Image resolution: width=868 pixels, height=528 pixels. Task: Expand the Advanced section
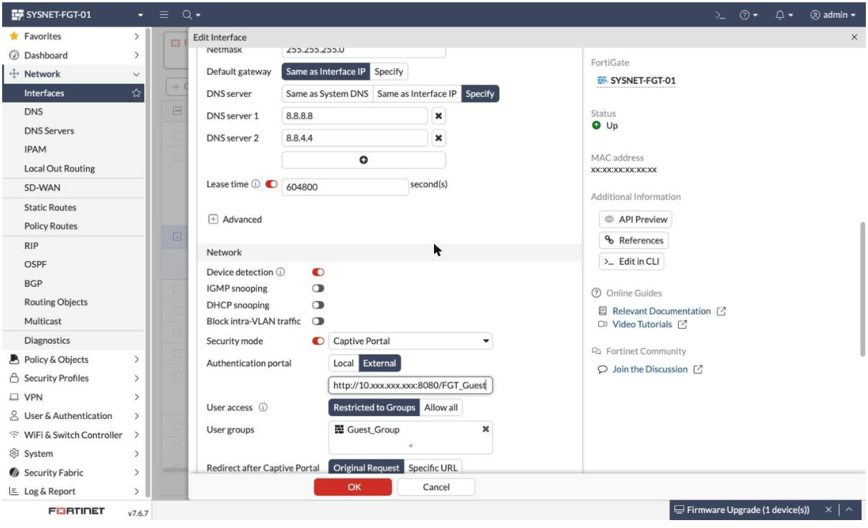coord(234,220)
